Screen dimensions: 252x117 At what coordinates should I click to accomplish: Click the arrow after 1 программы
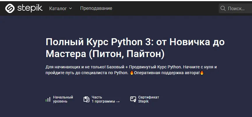point(118,102)
